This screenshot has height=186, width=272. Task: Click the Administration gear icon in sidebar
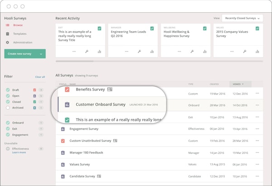7,42
